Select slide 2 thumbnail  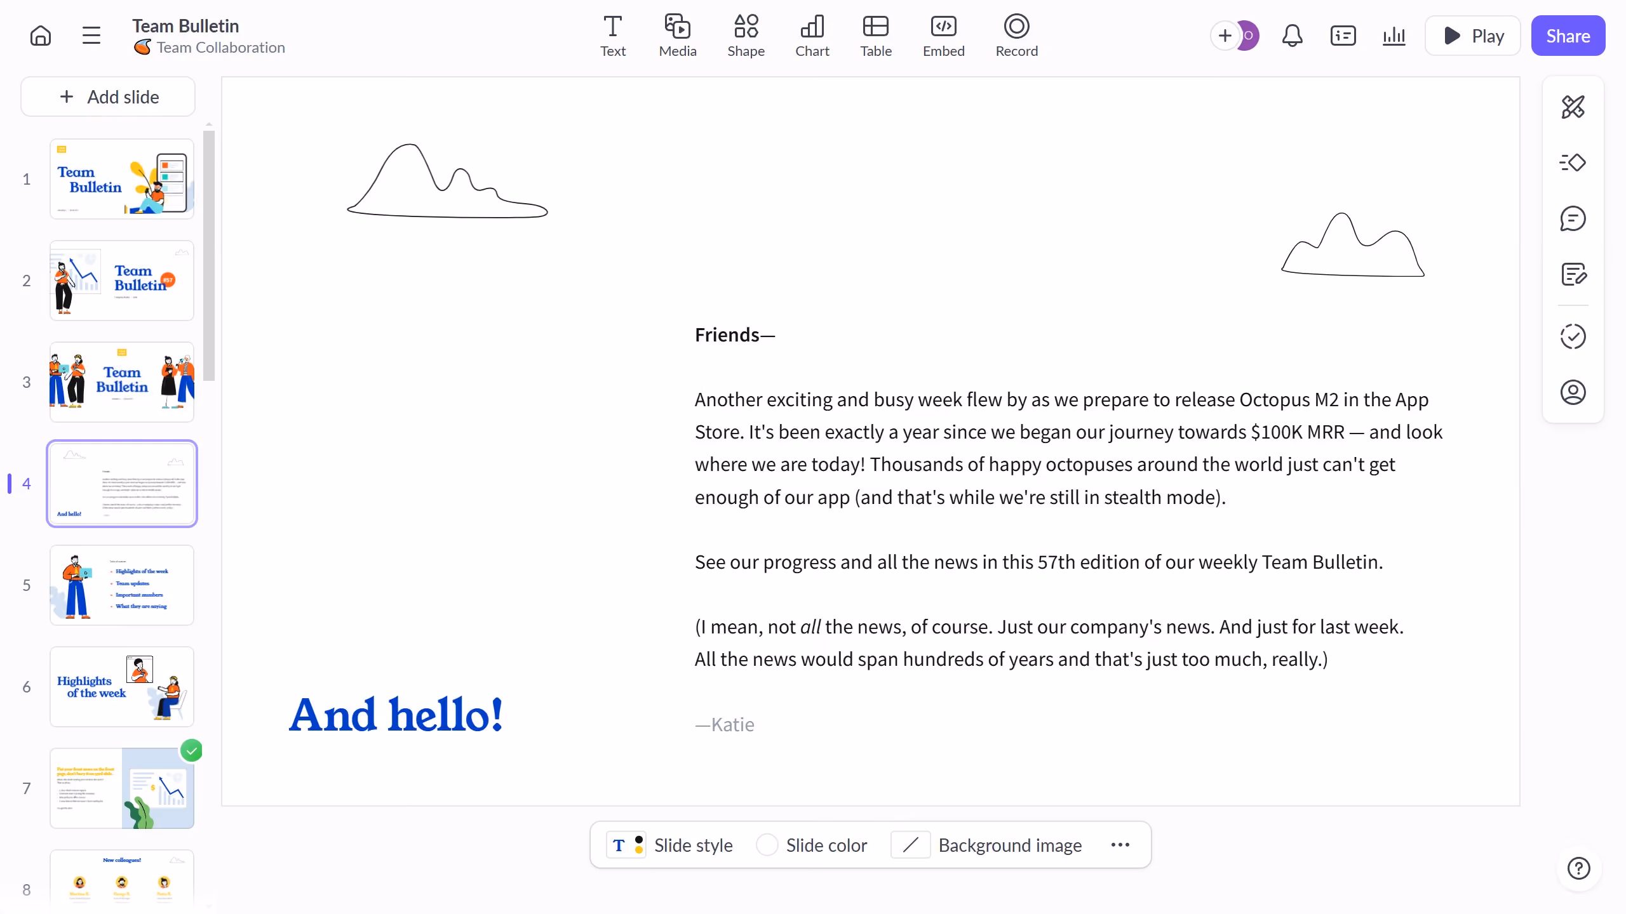(x=122, y=281)
